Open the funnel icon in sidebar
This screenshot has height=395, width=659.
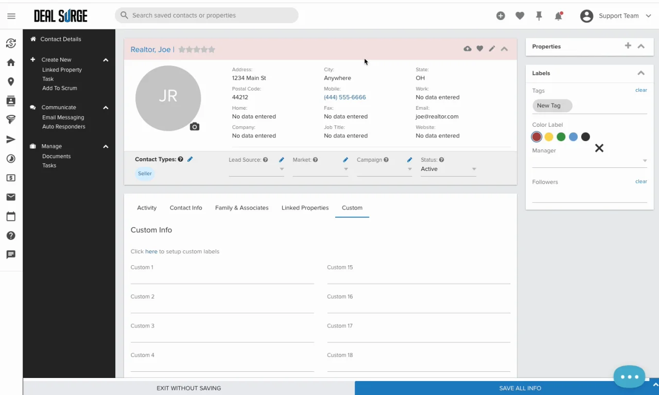11,120
